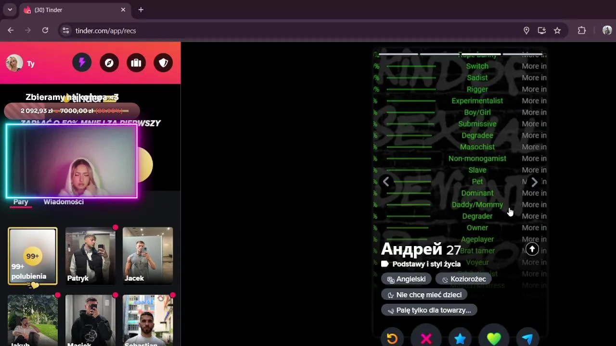Go back in Chrome
The height and width of the screenshot is (346, 616).
click(11, 30)
